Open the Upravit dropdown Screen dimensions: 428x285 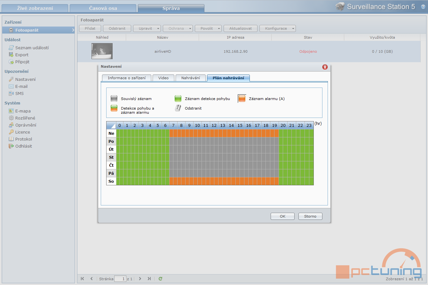[x=147, y=28]
